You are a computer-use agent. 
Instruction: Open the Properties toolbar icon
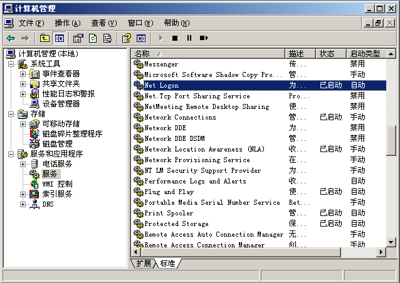[78, 38]
